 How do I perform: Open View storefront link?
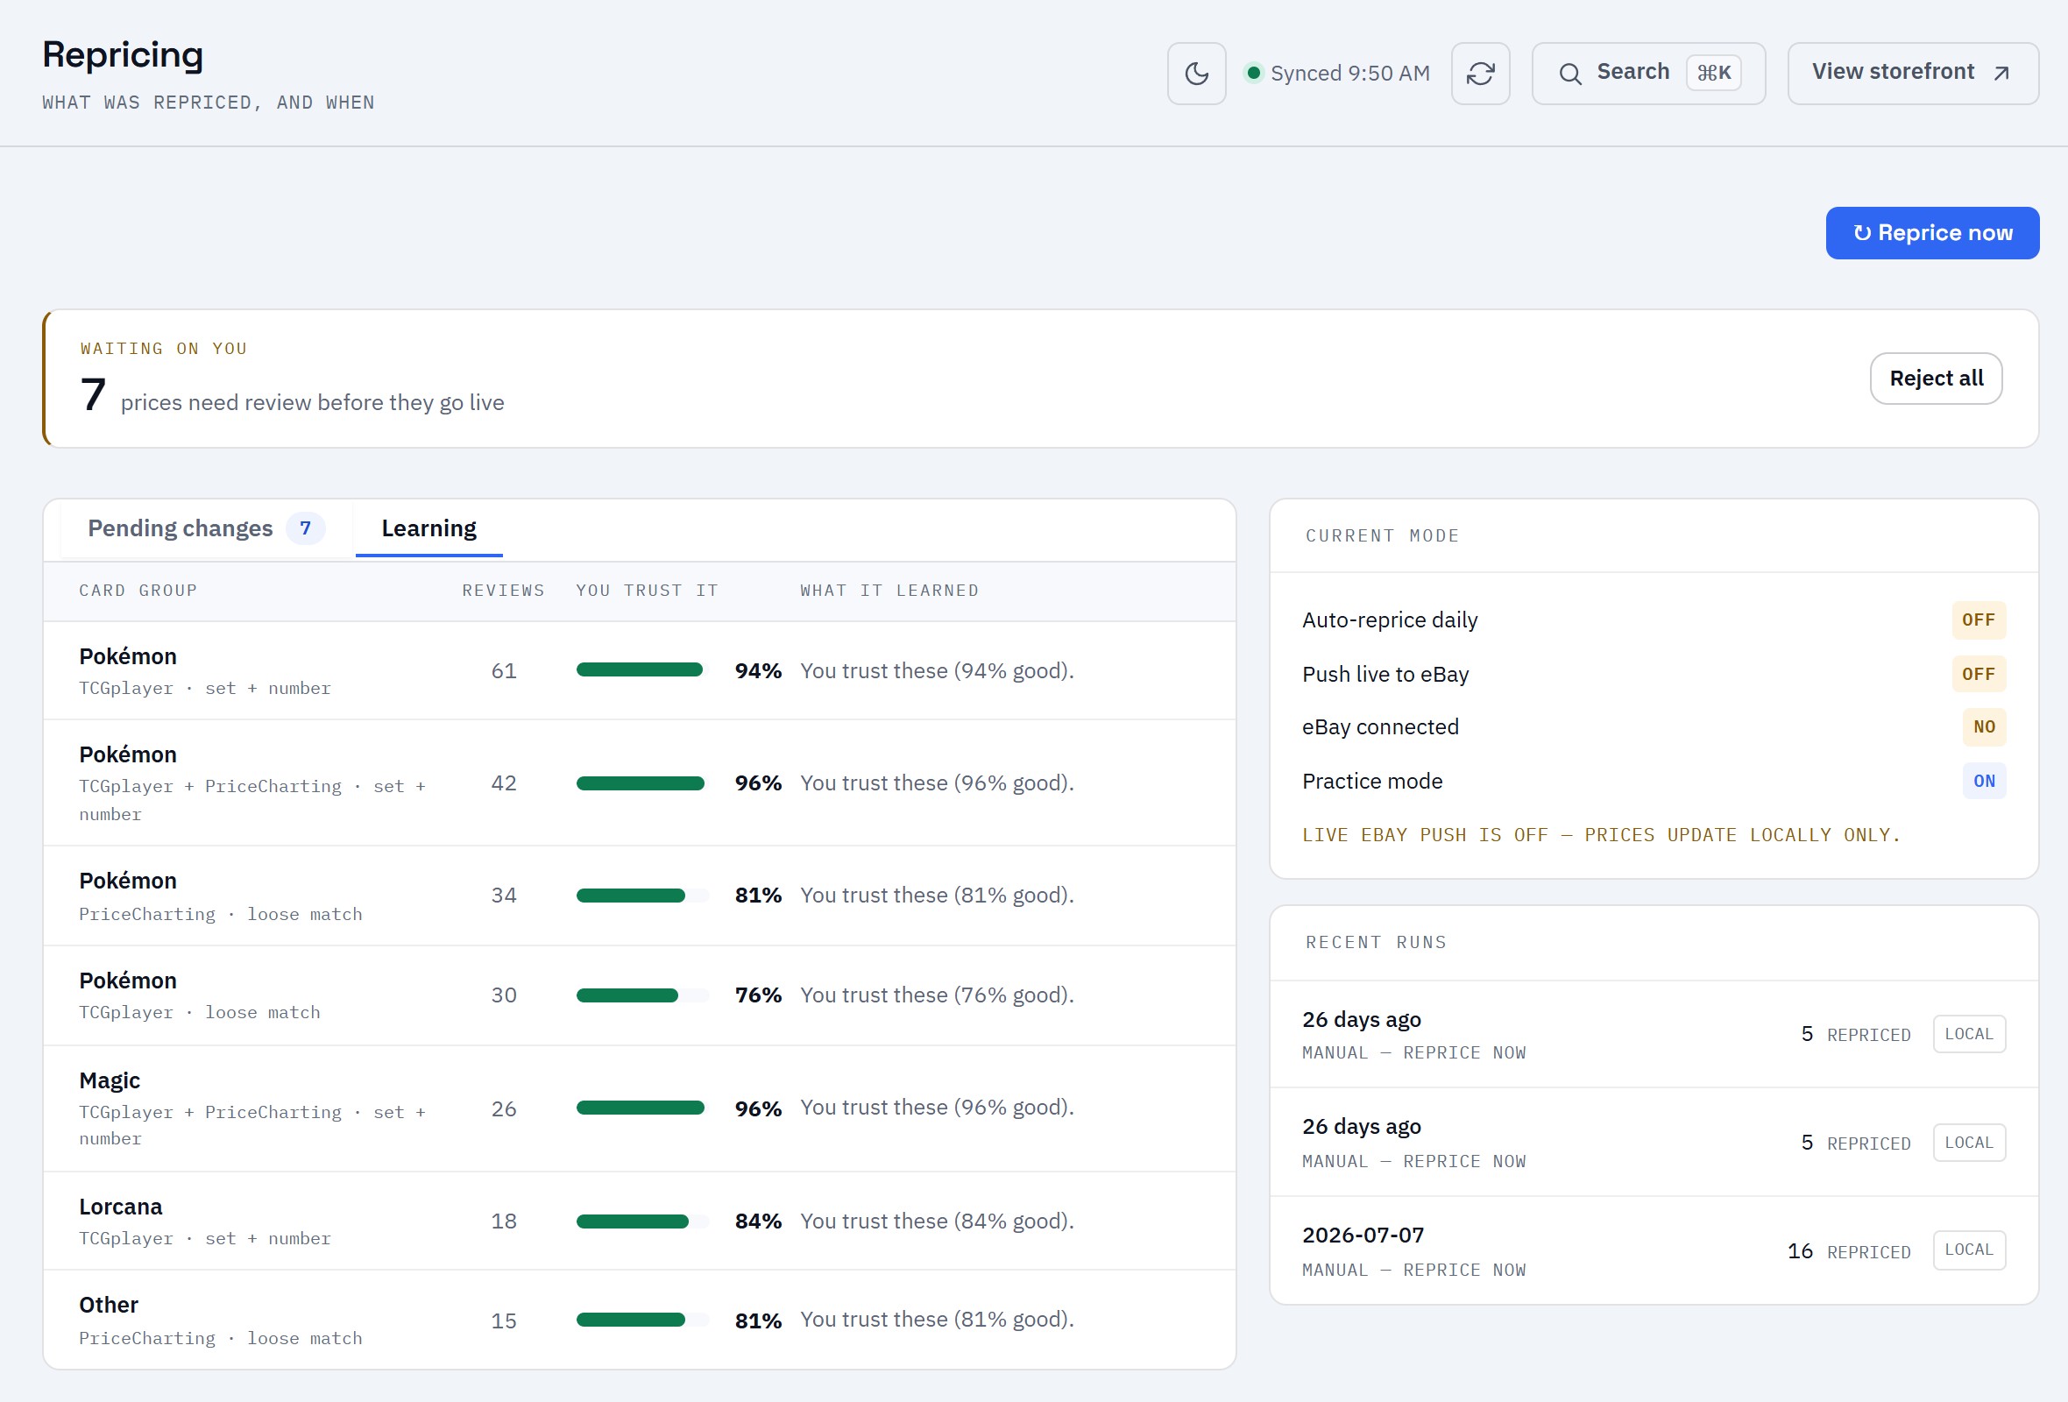[x=1912, y=73]
